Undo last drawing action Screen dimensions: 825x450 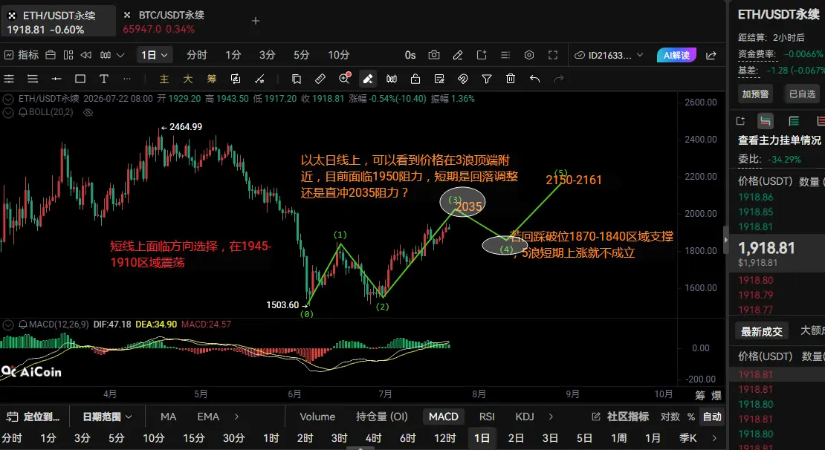tap(534, 79)
